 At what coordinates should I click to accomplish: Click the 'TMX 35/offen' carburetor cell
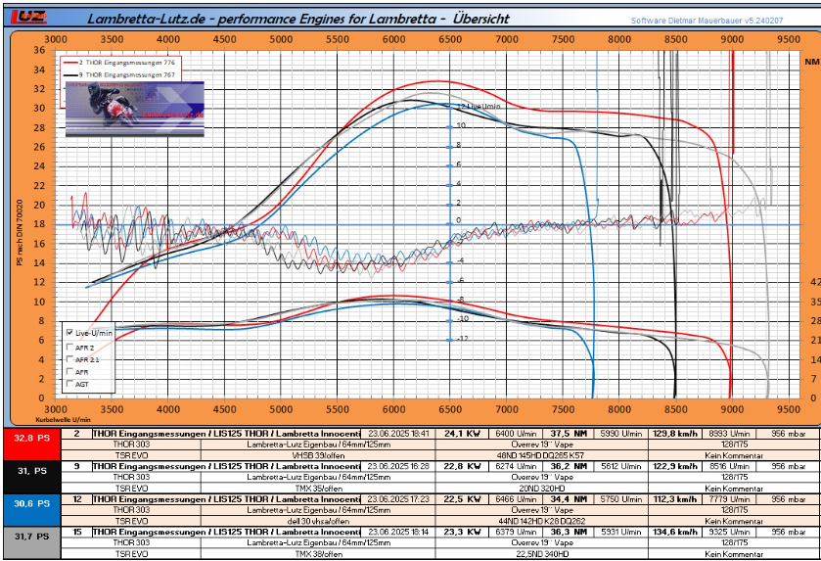[318, 489]
